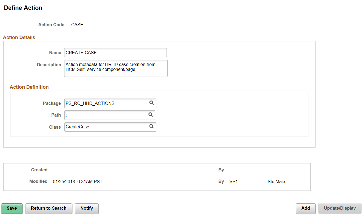Image resolution: width=364 pixels, height=219 pixels.
Task: Click the Action Definition section heading
Action: [x=29, y=87]
